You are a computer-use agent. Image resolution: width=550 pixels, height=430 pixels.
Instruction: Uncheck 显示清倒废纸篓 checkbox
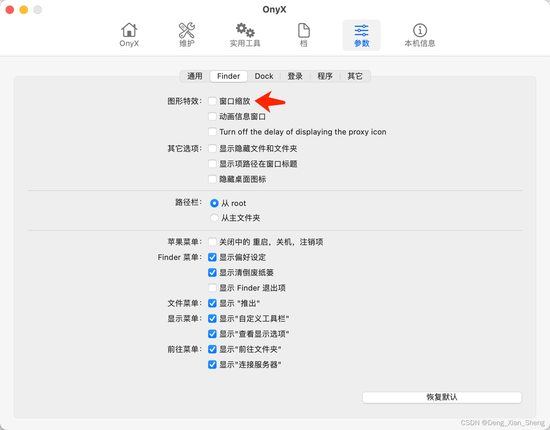click(x=212, y=272)
